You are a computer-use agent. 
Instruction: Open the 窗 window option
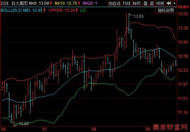click(x=152, y=3)
